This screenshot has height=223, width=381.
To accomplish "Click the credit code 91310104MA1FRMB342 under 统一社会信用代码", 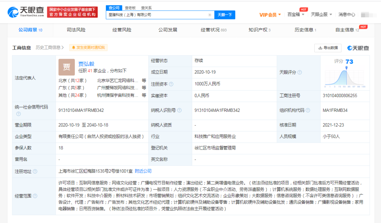I will click(x=81, y=110).
